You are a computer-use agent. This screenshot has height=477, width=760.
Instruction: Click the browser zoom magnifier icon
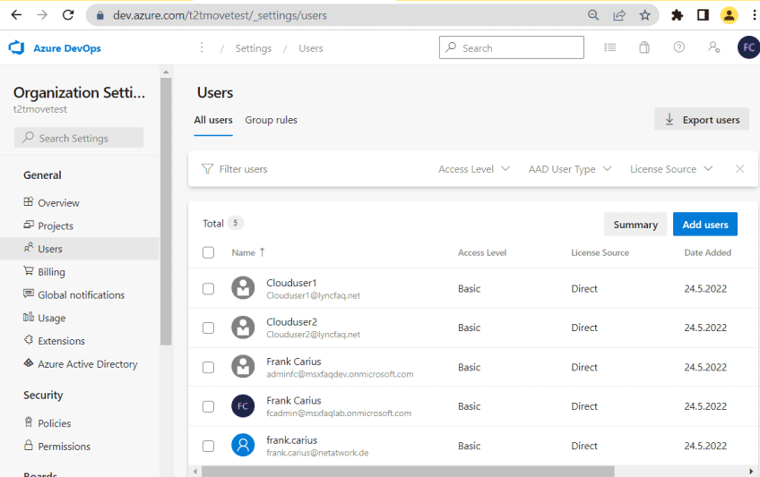point(592,15)
